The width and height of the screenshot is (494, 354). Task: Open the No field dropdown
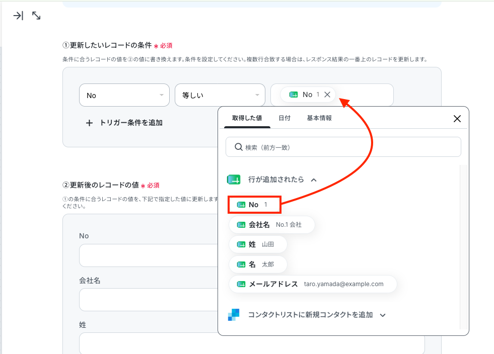(124, 95)
